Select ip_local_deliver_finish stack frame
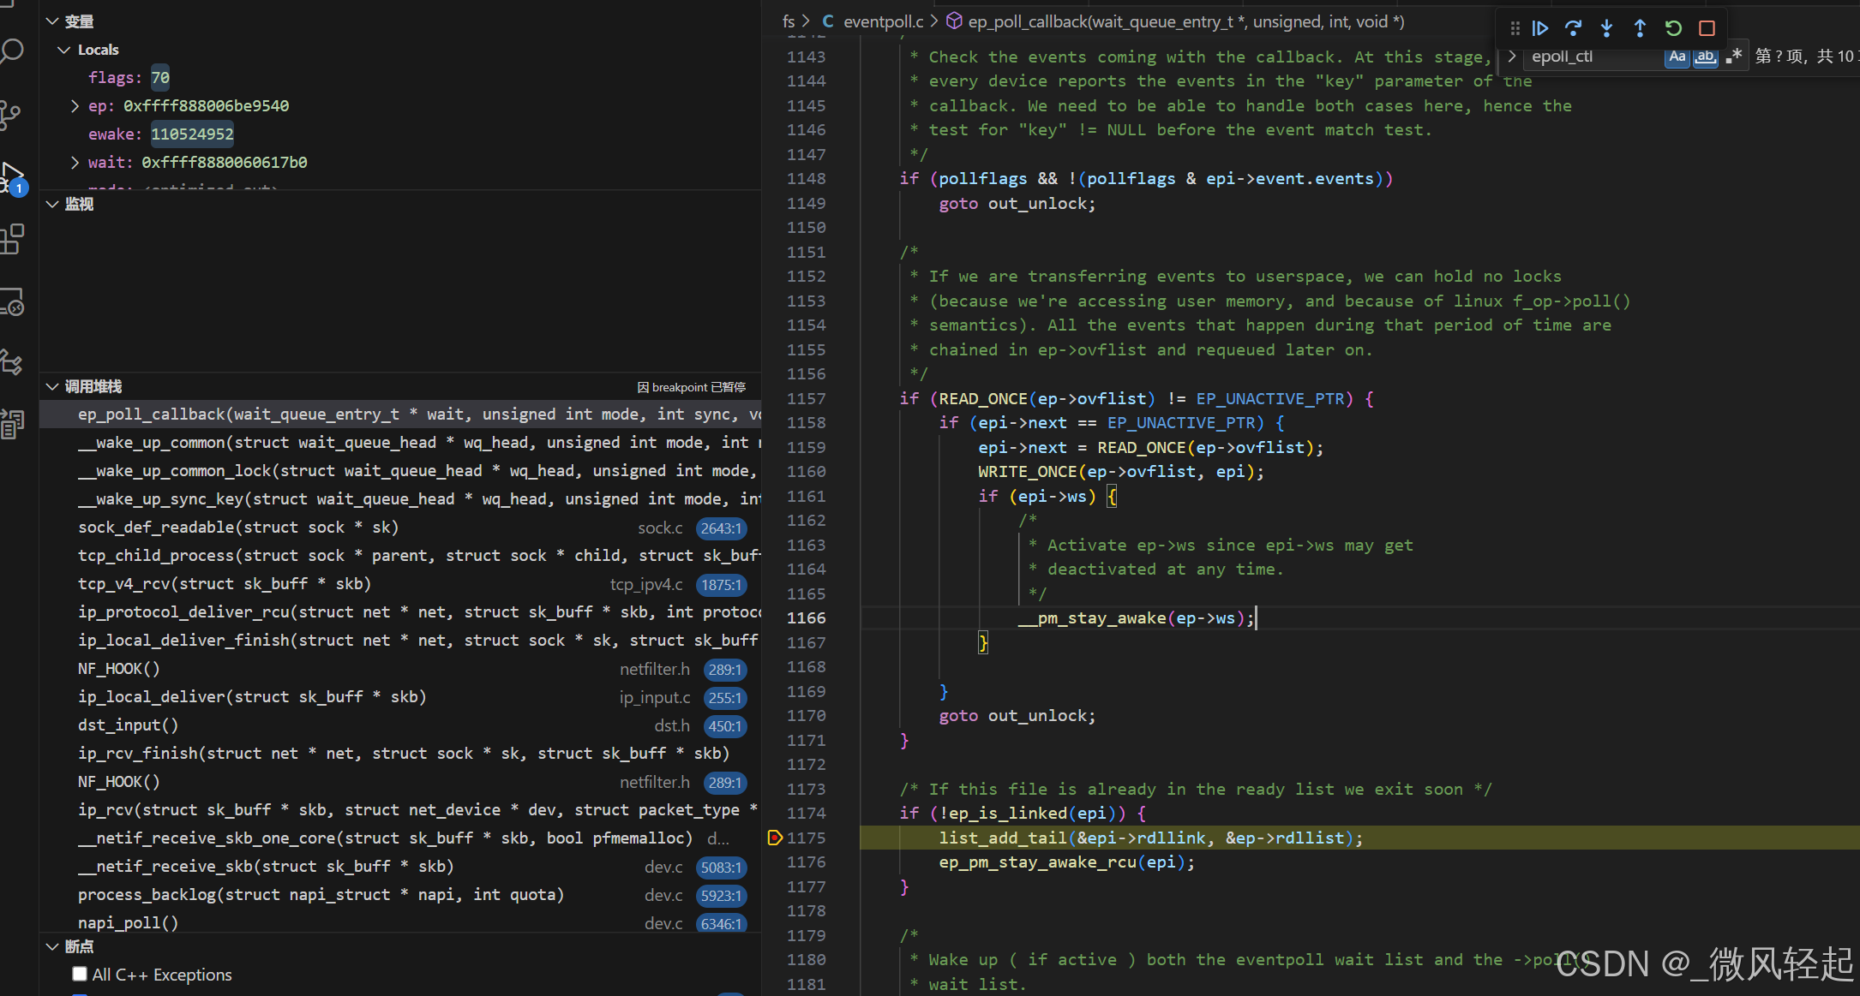This screenshot has width=1860, height=996. point(400,641)
